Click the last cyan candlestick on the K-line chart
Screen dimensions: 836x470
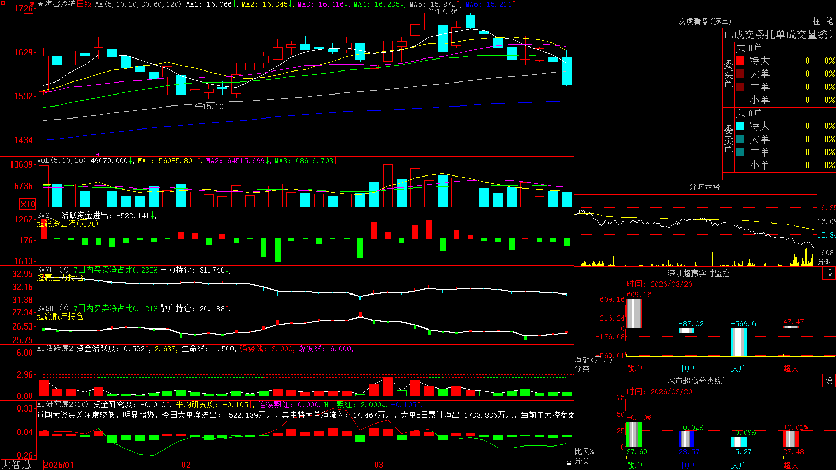click(x=566, y=71)
